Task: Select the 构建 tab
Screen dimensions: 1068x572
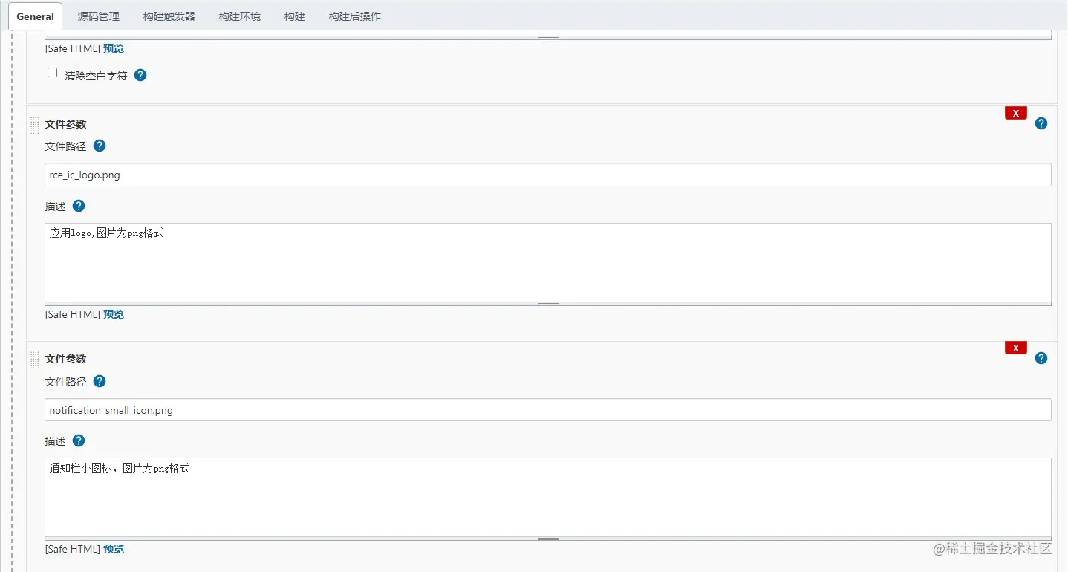Action: click(x=295, y=16)
